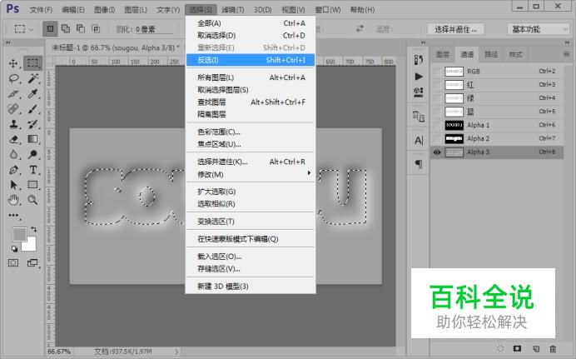
Task: Select the Crop tool
Action: pyautogui.click(x=13, y=93)
